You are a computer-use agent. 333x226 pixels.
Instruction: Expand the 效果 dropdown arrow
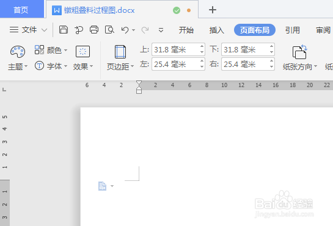click(91, 66)
